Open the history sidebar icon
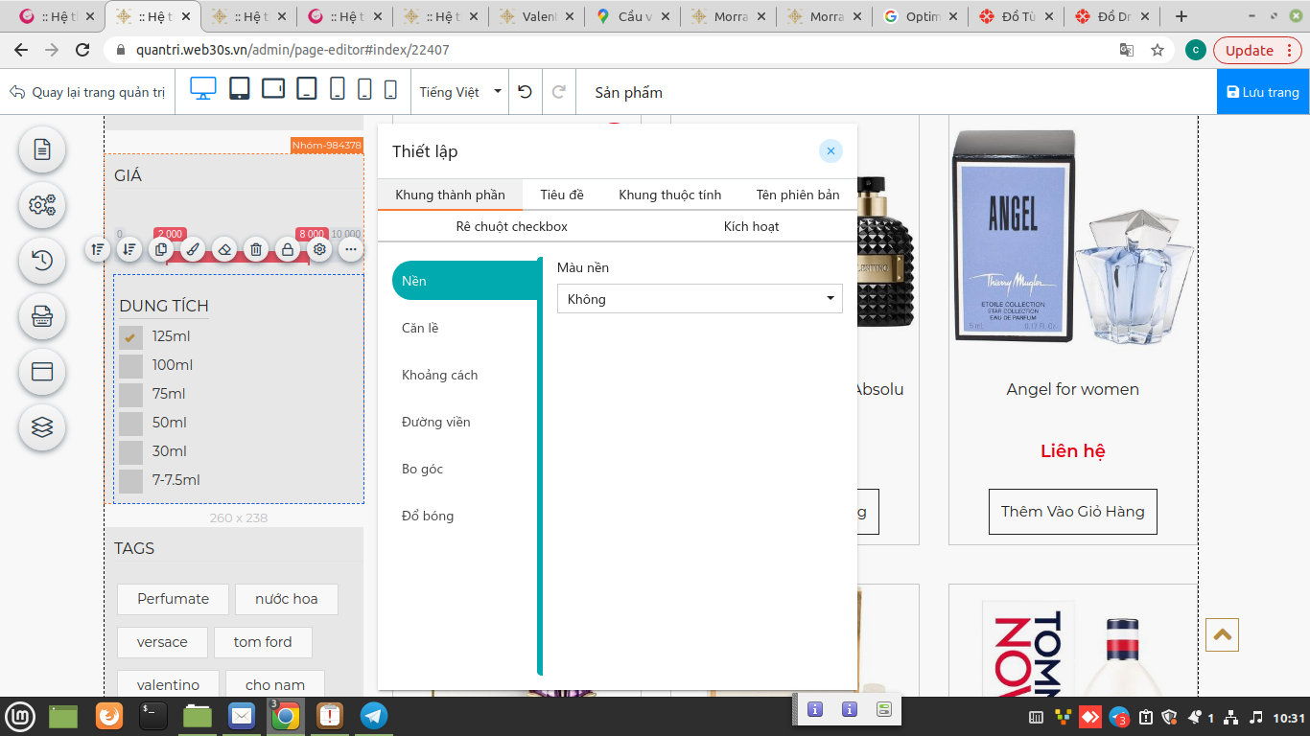Screen dimensions: 1310x736 coord(42,261)
